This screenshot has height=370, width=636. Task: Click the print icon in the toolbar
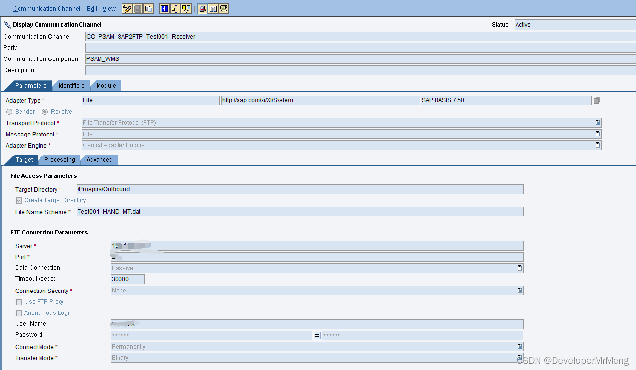pyautogui.click(x=201, y=8)
